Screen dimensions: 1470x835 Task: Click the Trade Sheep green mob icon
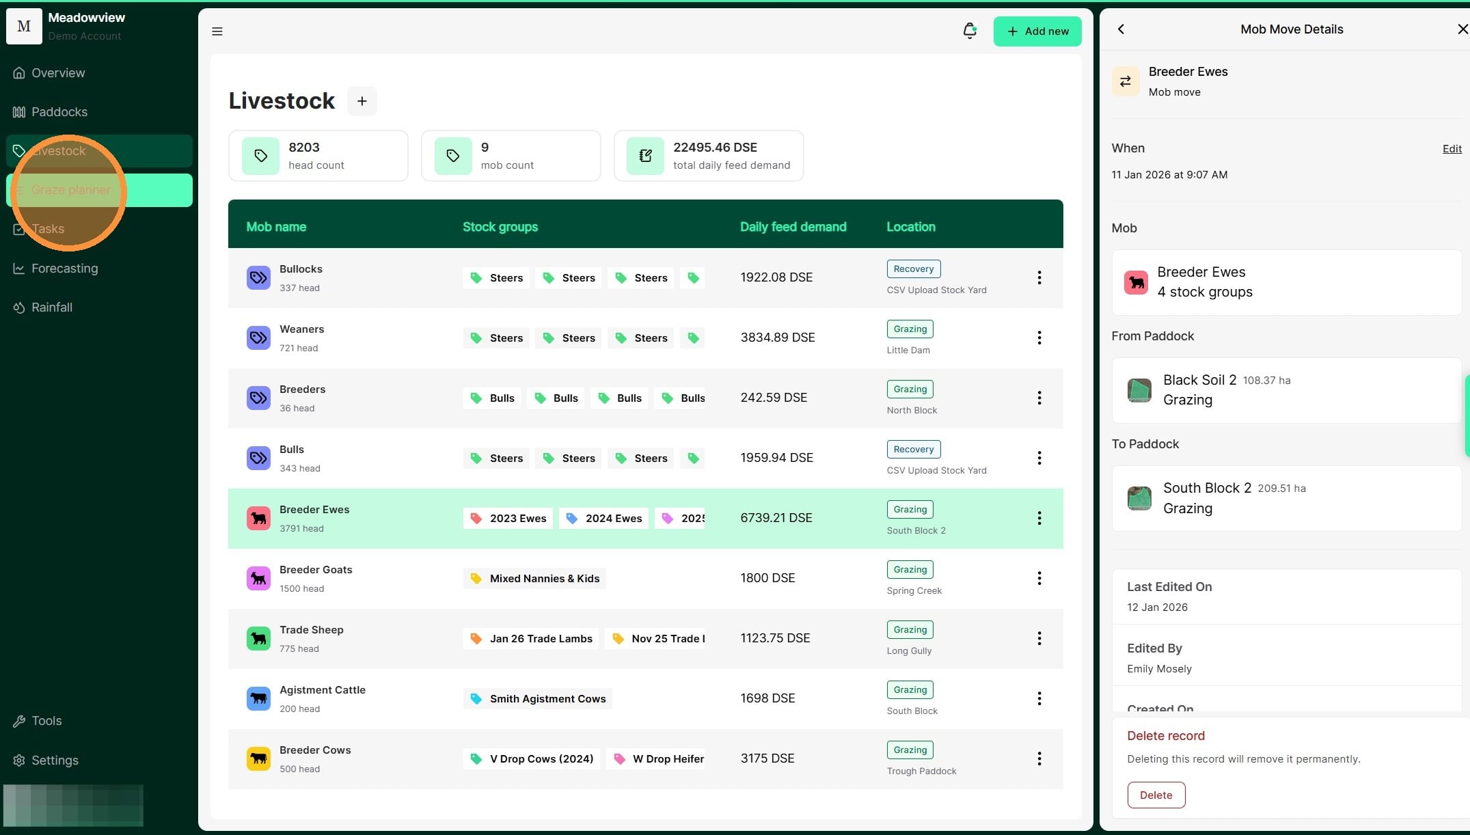258,639
